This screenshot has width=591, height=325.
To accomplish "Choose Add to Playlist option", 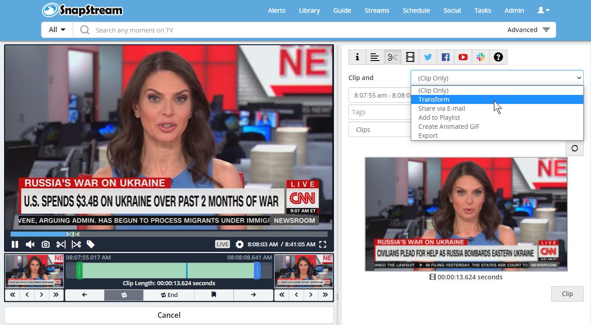I will coord(497,118).
